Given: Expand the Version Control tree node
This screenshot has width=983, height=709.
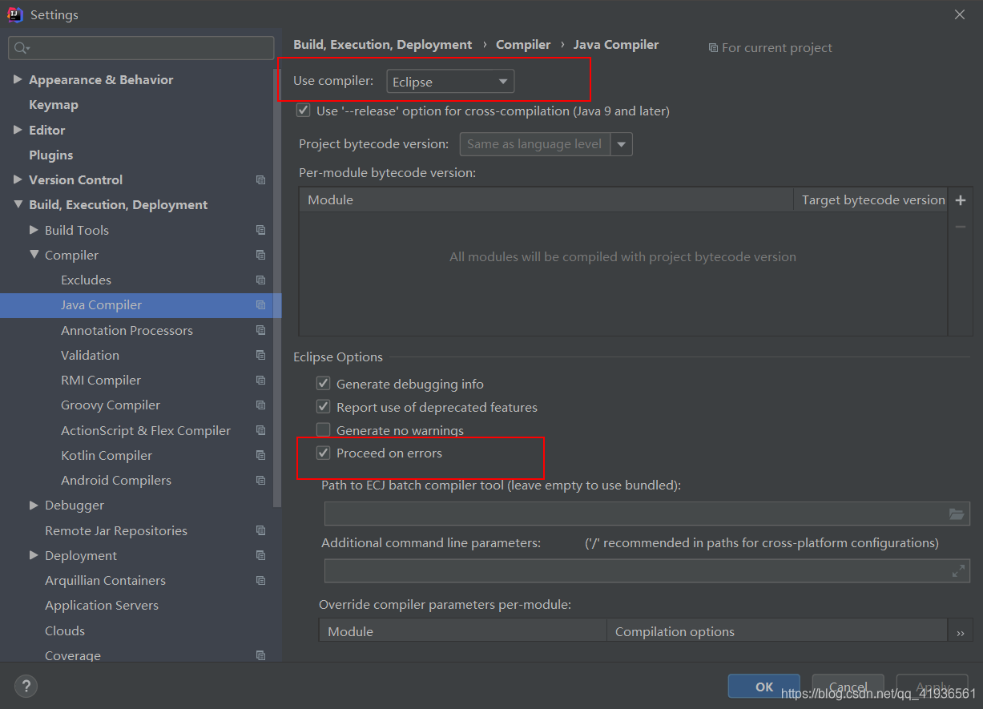Looking at the screenshot, I should [18, 179].
